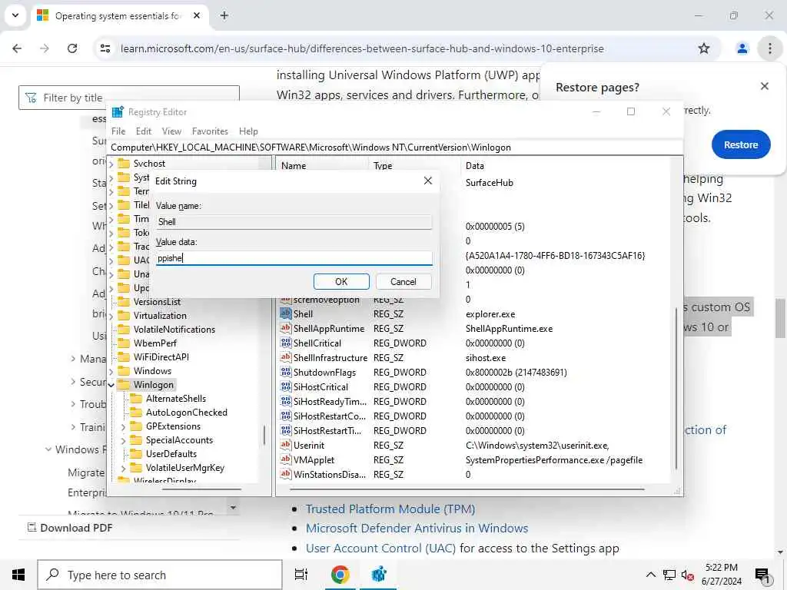
Task: Expand the Svchost key
Action: [111, 164]
